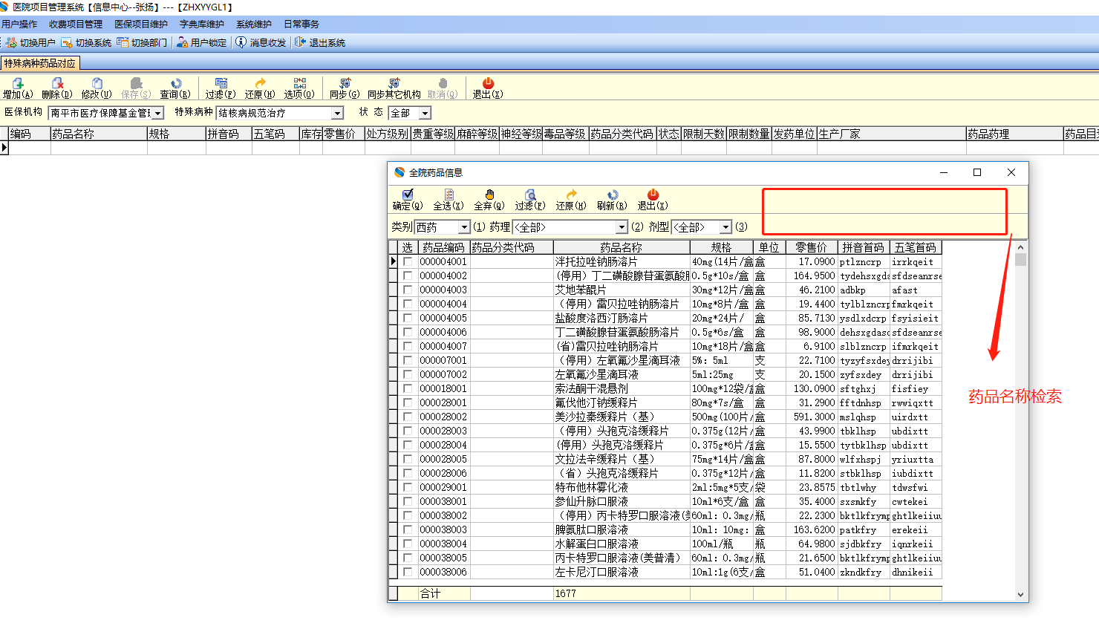
Task: Expand the 药理 dropdown in the dialog
Action: tap(622, 227)
